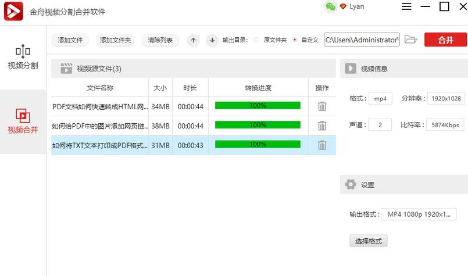
Task: Select 自定义 output radio option
Action: point(295,40)
